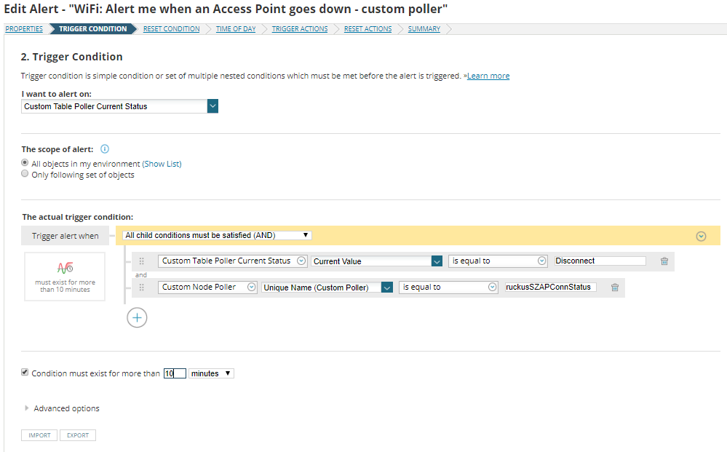Click the Disconnect value field
Viewport: 727px width, 452px height.
coord(600,261)
